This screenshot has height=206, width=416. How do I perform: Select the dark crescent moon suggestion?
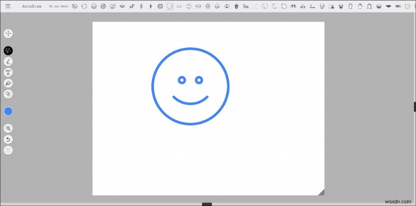click(275, 6)
